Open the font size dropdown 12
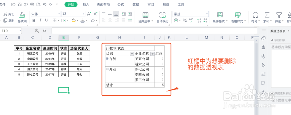The width and height of the screenshot is (291, 115). click(84, 14)
